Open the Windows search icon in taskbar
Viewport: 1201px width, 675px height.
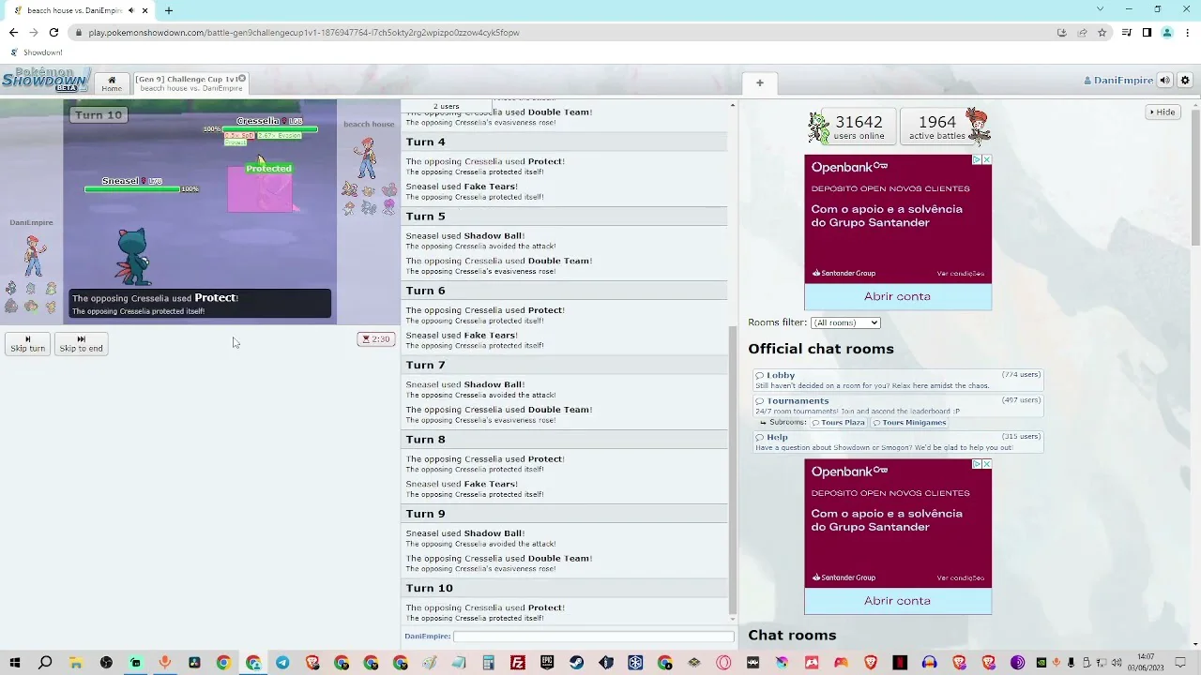45,663
